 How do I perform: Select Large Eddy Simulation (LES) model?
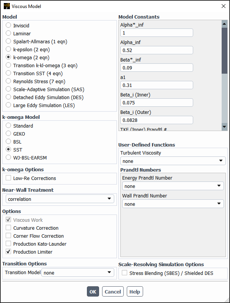[9, 105]
